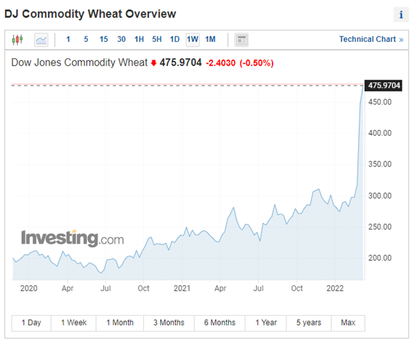Click the Investing.com watermark logo
Image resolution: width=414 pixels, height=343 pixels.
(72, 238)
